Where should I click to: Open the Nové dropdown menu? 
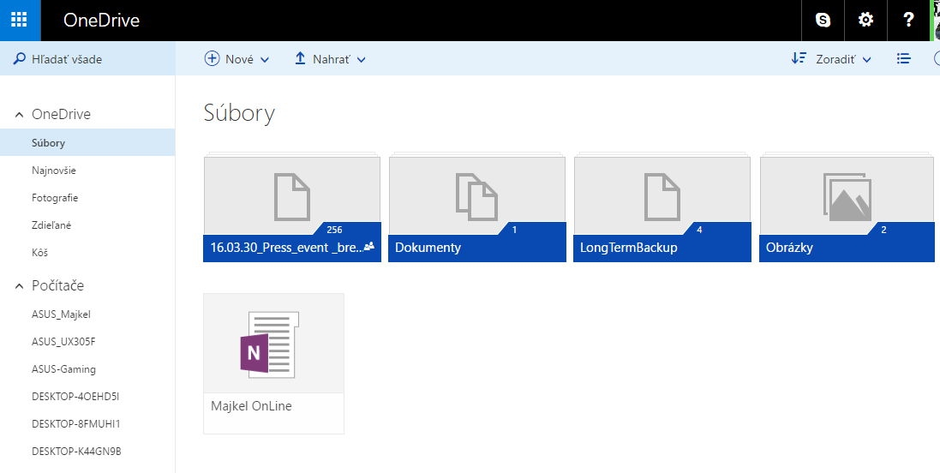pyautogui.click(x=236, y=59)
